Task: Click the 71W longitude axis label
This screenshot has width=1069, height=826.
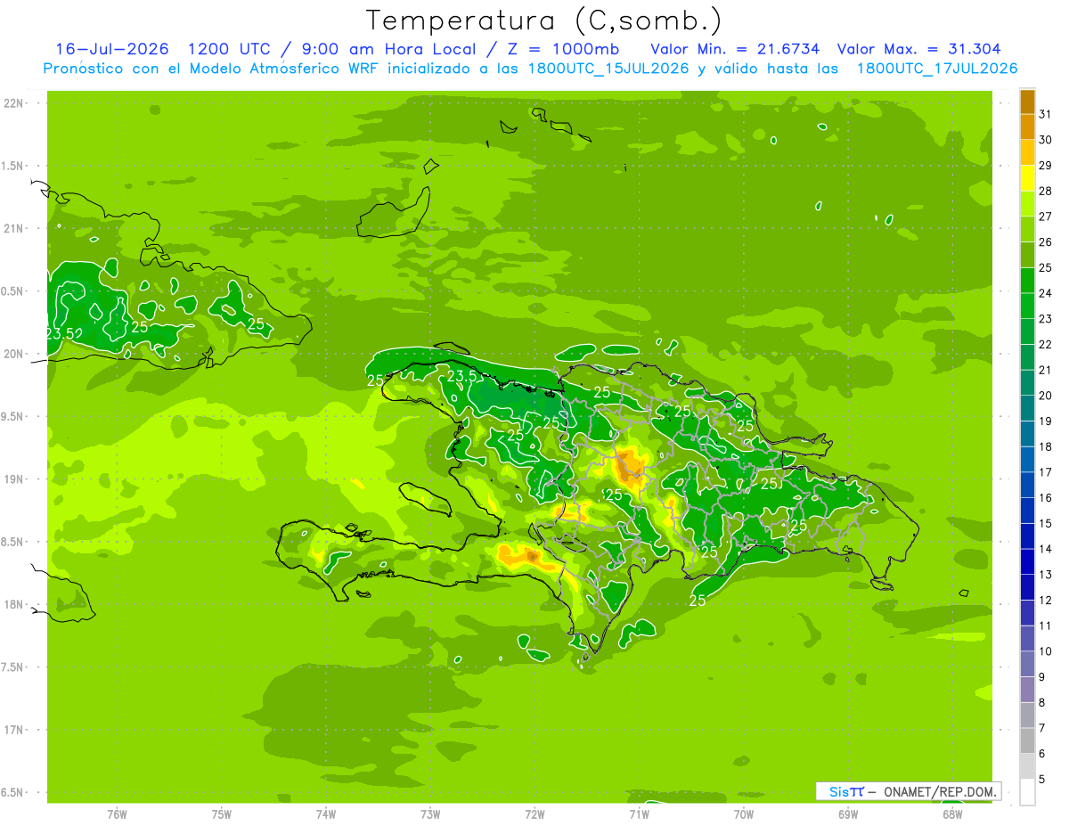Action: [640, 814]
